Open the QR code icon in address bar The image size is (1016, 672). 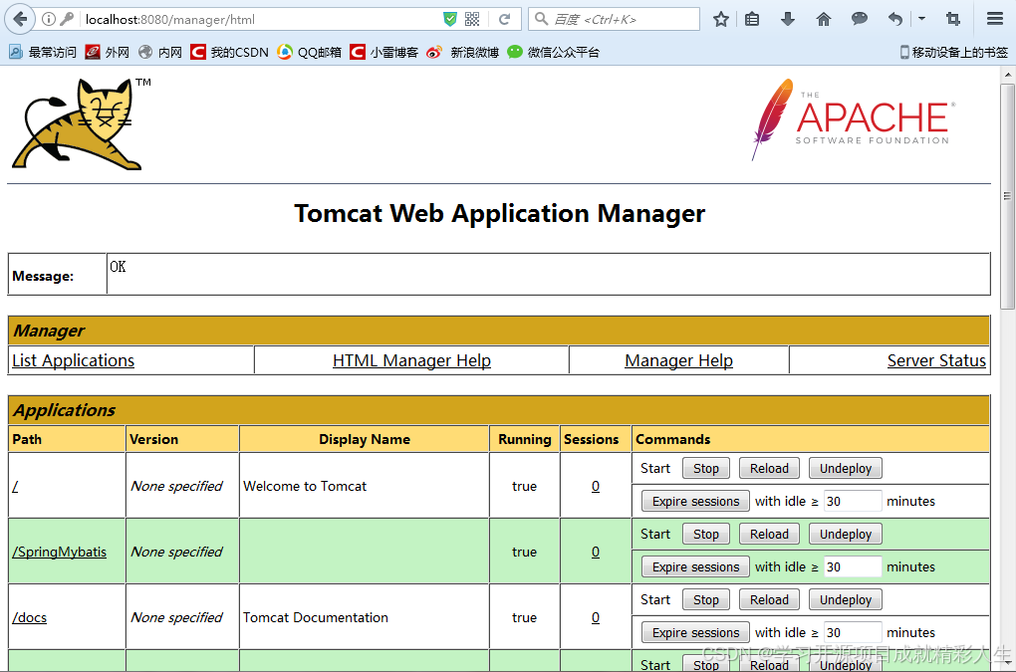click(x=472, y=20)
